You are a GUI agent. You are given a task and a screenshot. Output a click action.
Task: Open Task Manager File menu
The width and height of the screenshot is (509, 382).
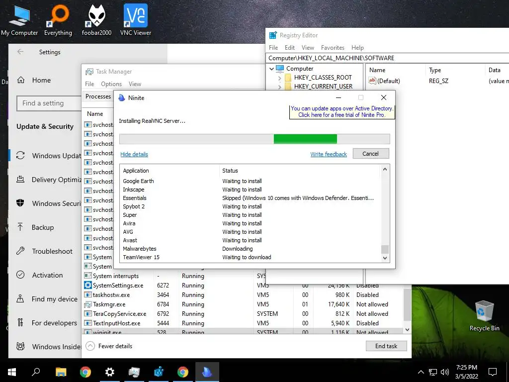(x=89, y=84)
